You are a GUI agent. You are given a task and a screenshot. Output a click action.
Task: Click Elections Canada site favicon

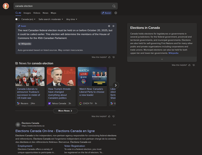[18, 124]
